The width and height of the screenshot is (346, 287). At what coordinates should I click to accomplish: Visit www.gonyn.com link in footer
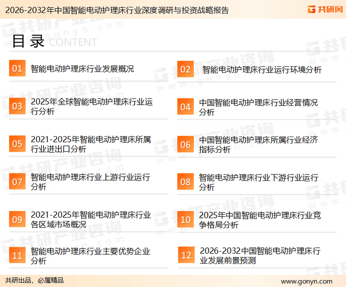pyautogui.click(x=306, y=281)
